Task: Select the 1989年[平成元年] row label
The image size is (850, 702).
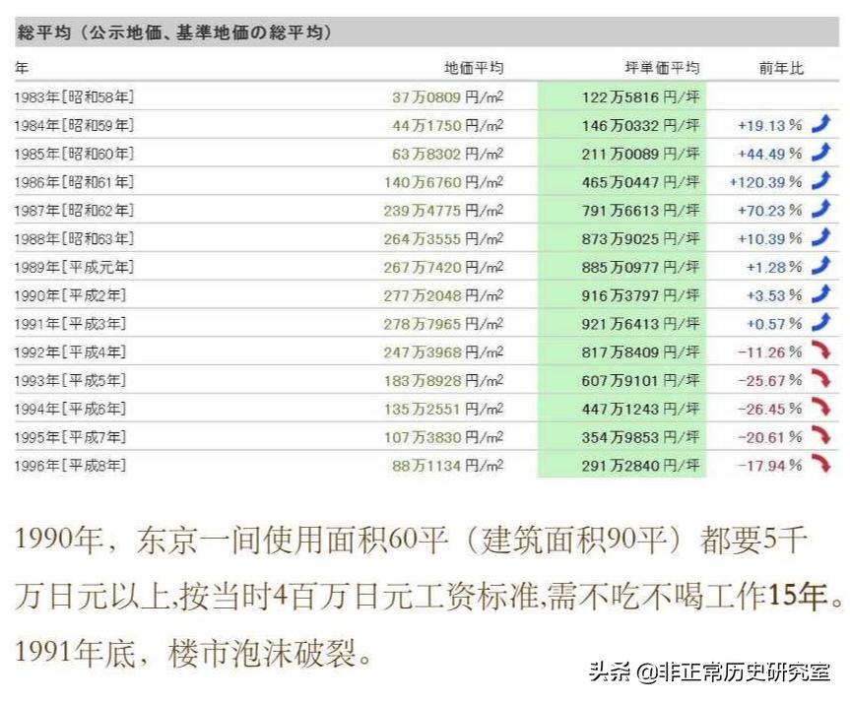Action: (74, 267)
